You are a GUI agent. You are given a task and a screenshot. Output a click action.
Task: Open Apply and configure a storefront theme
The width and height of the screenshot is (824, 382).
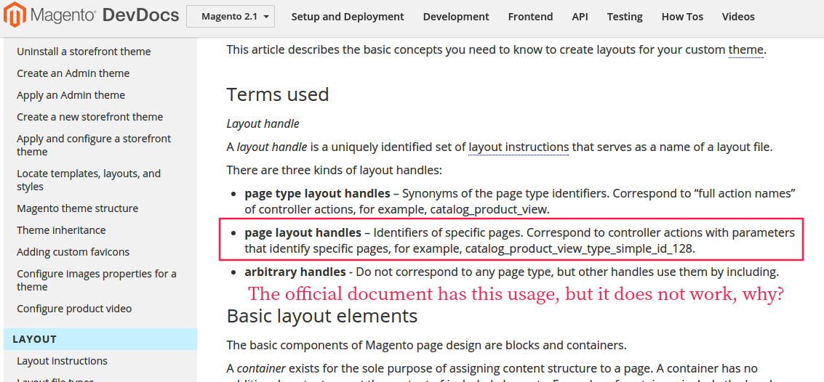tap(94, 145)
